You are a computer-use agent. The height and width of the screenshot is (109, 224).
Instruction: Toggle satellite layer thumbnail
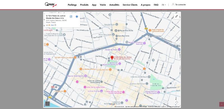pos(47,104)
